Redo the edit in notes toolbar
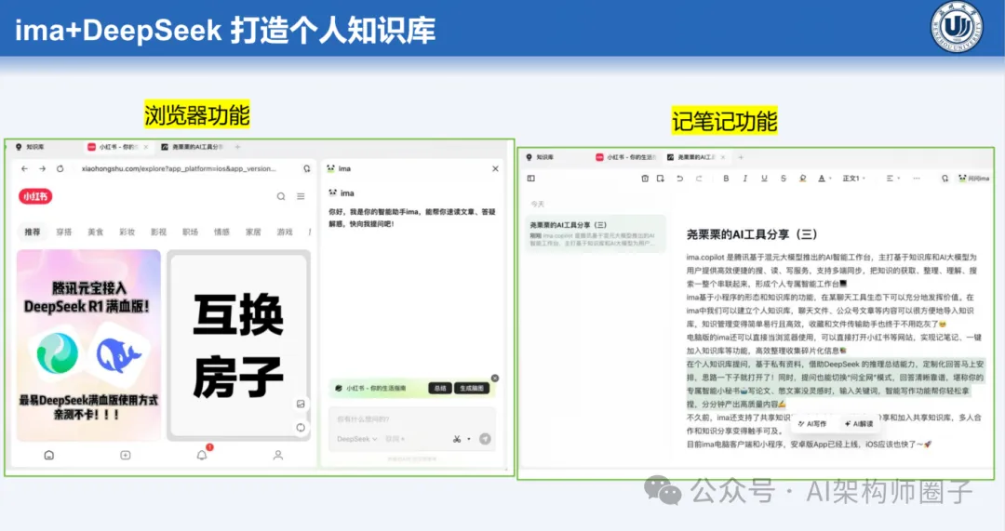The image size is (1005, 531). (x=699, y=179)
